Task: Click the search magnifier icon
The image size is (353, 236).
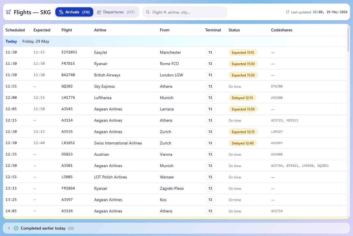Action: tap(148, 12)
